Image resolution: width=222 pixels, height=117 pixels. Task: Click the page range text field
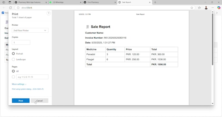tap(32, 77)
